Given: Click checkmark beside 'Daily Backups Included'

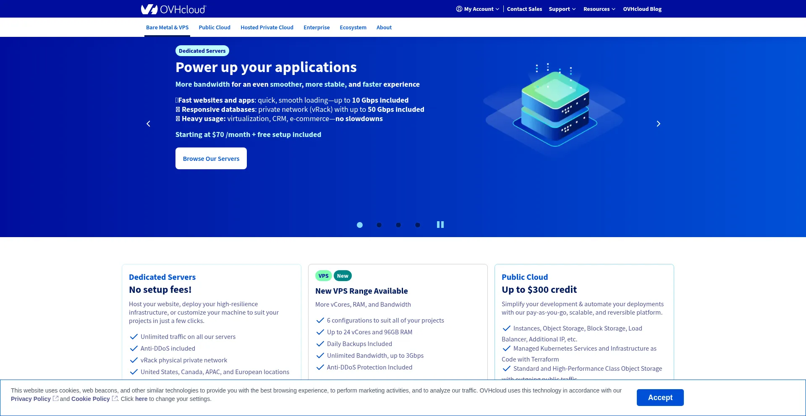Looking at the screenshot, I should point(320,344).
